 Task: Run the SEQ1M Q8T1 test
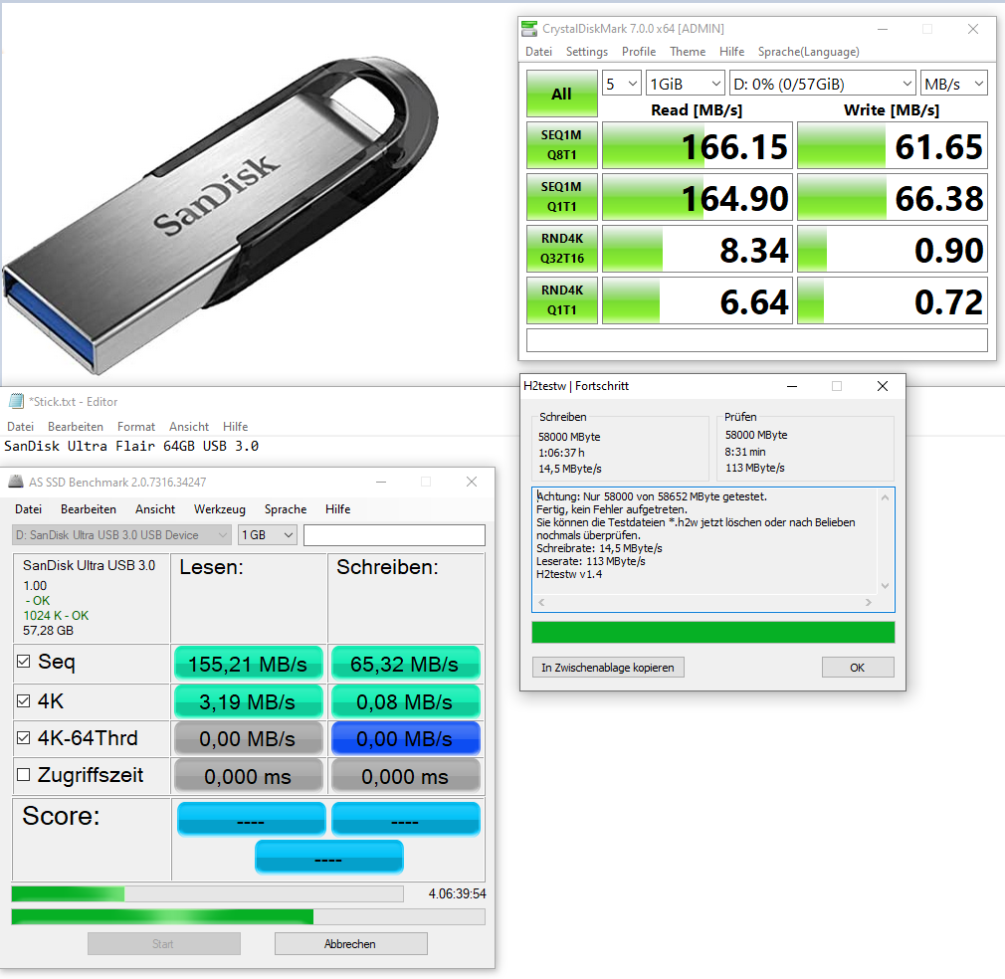(x=561, y=145)
